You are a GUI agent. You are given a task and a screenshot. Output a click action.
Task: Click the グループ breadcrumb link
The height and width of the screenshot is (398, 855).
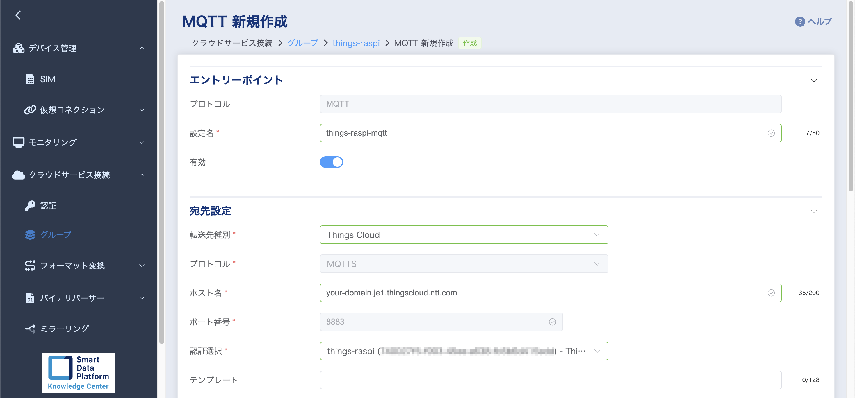click(x=302, y=43)
